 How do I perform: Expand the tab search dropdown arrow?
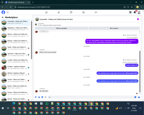click(x=2, y=2)
